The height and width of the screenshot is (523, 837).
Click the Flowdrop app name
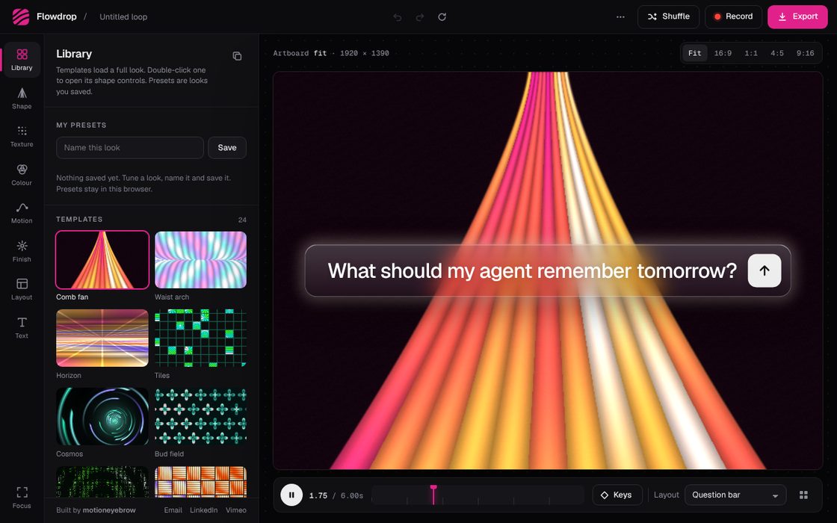57,16
